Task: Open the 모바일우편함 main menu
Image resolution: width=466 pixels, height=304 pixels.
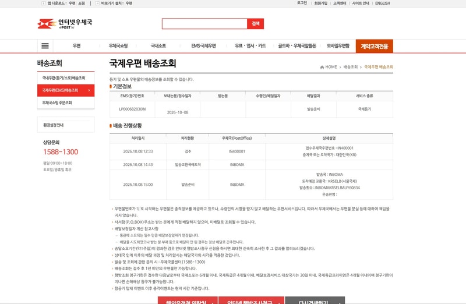Action: pos(338,46)
